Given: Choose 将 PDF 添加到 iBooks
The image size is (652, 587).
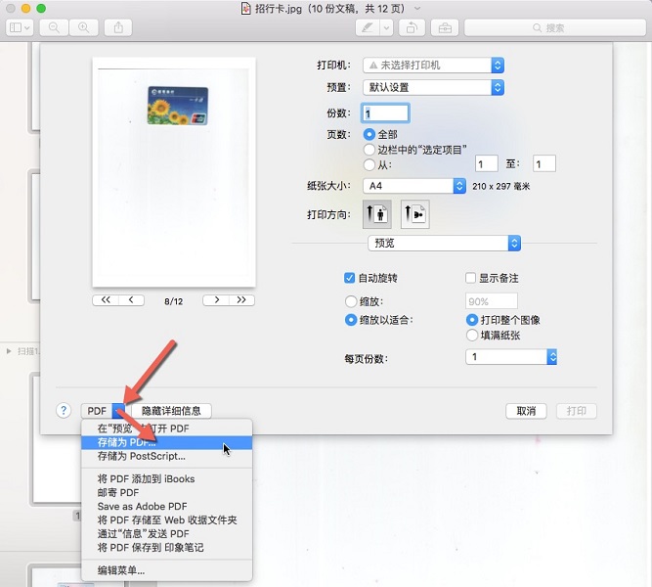Looking at the screenshot, I should point(167,478).
